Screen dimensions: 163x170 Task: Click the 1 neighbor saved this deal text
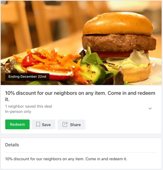[29, 106]
